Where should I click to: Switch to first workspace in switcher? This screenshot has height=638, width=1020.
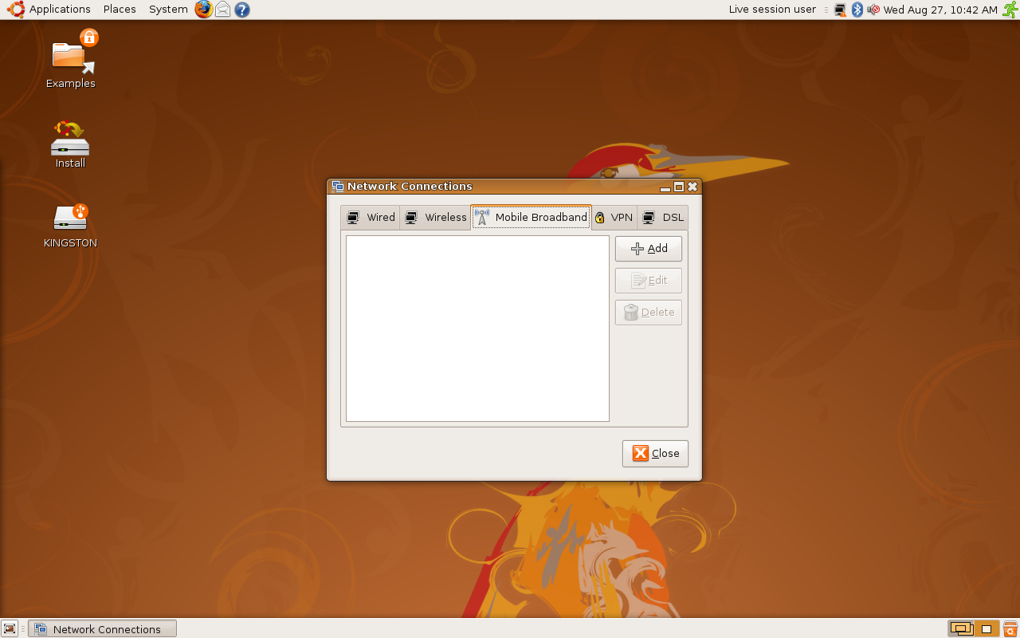coord(961,628)
